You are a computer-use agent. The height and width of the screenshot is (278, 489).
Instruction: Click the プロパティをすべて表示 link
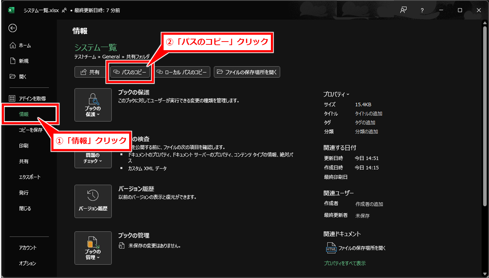345,263
